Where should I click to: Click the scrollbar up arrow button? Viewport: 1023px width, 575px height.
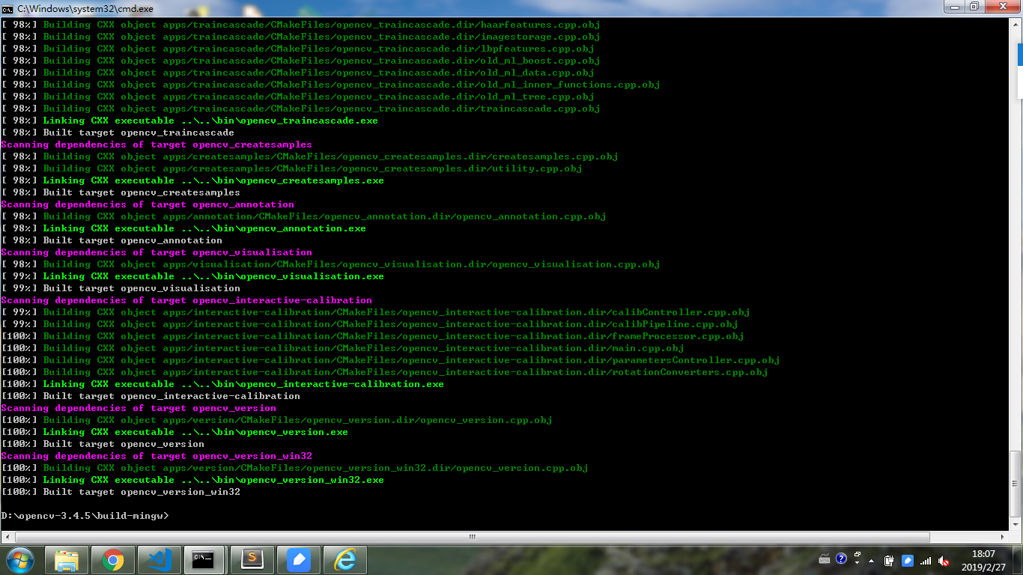(1017, 25)
